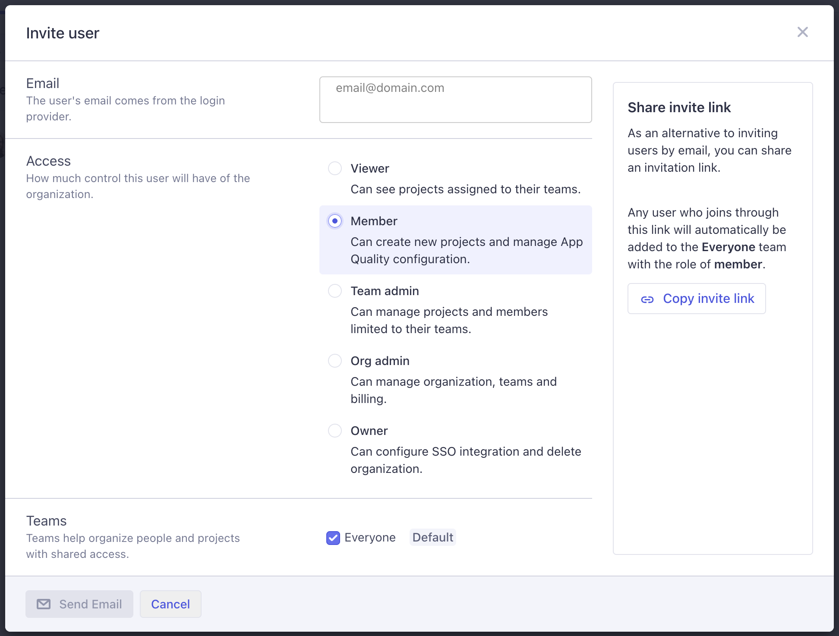This screenshot has height=636, width=839.
Task: Select the Viewer access role
Action: point(335,168)
